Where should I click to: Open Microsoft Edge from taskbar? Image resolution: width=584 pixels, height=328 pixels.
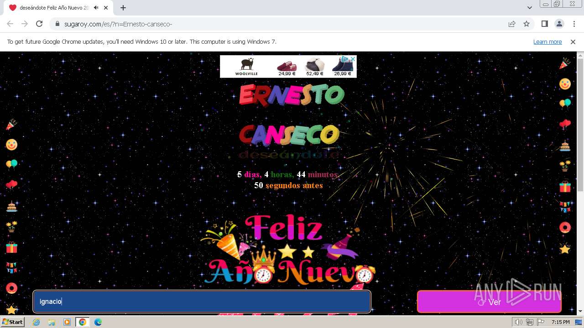(98, 322)
